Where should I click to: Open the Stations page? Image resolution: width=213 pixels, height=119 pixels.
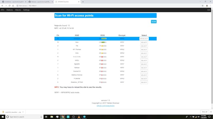[x=9, y=10]
